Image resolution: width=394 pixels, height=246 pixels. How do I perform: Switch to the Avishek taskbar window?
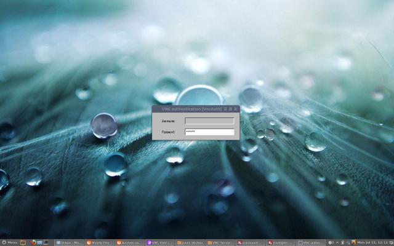129,242
